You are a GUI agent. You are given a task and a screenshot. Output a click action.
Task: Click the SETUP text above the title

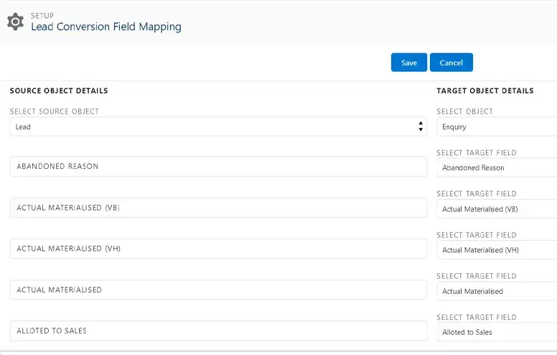pyautogui.click(x=42, y=16)
